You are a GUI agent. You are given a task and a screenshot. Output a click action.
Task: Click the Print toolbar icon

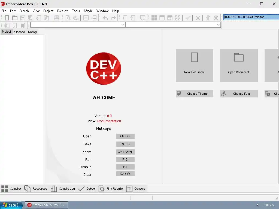pos(56,18)
